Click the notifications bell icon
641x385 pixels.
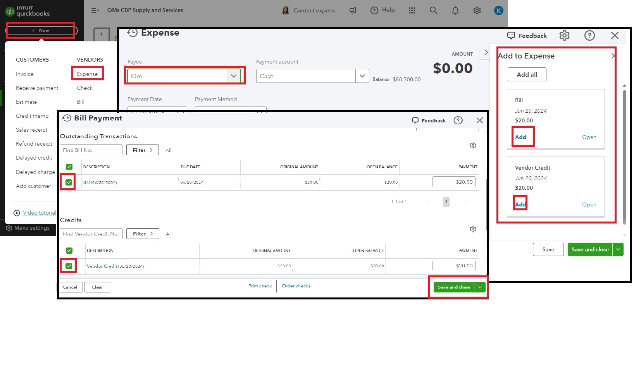point(455,10)
